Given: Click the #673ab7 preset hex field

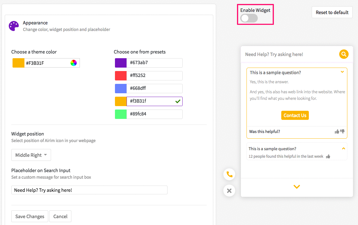Looking at the screenshot, I should (x=155, y=63).
